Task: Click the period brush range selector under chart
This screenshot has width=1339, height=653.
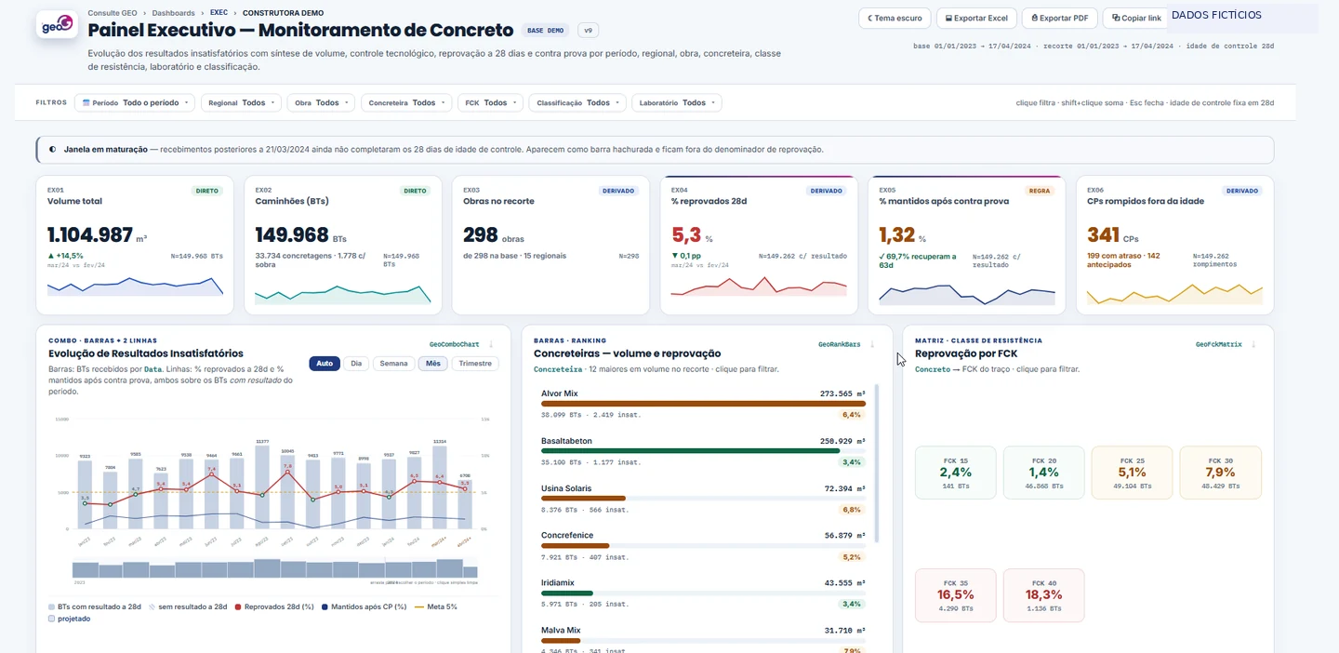Action: point(274,569)
